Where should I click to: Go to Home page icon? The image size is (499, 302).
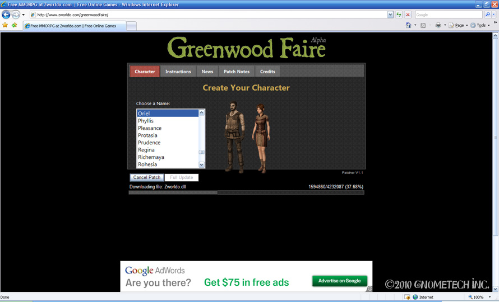click(409, 25)
